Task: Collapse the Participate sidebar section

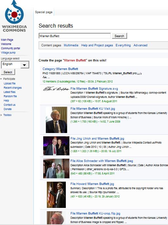Action: 8,79
